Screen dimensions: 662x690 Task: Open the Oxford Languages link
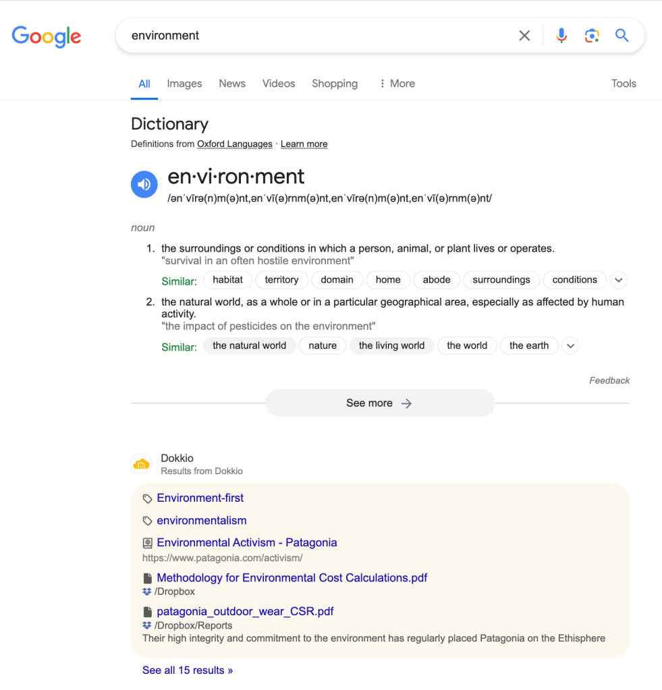[x=235, y=144]
